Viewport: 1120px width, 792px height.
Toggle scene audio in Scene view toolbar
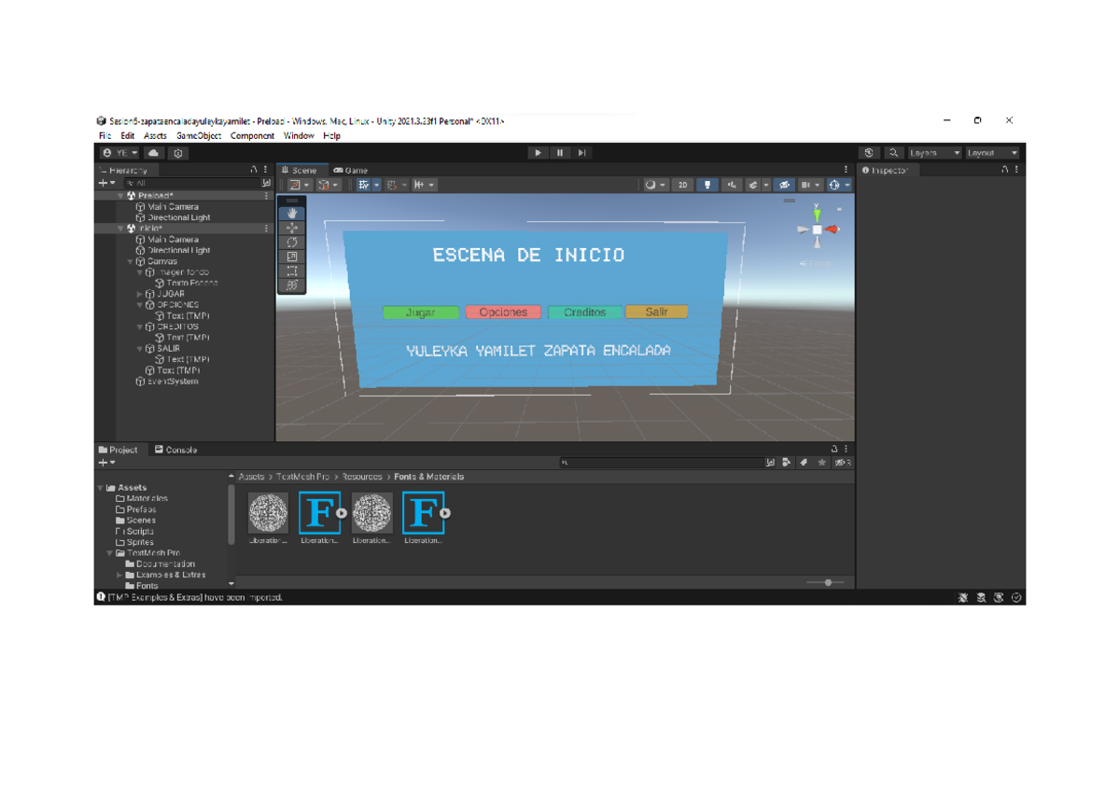(x=731, y=185)
